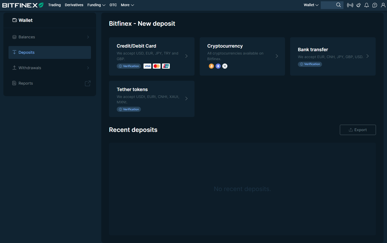Click the Withdrawals up-arrow icon

[14, 68]
